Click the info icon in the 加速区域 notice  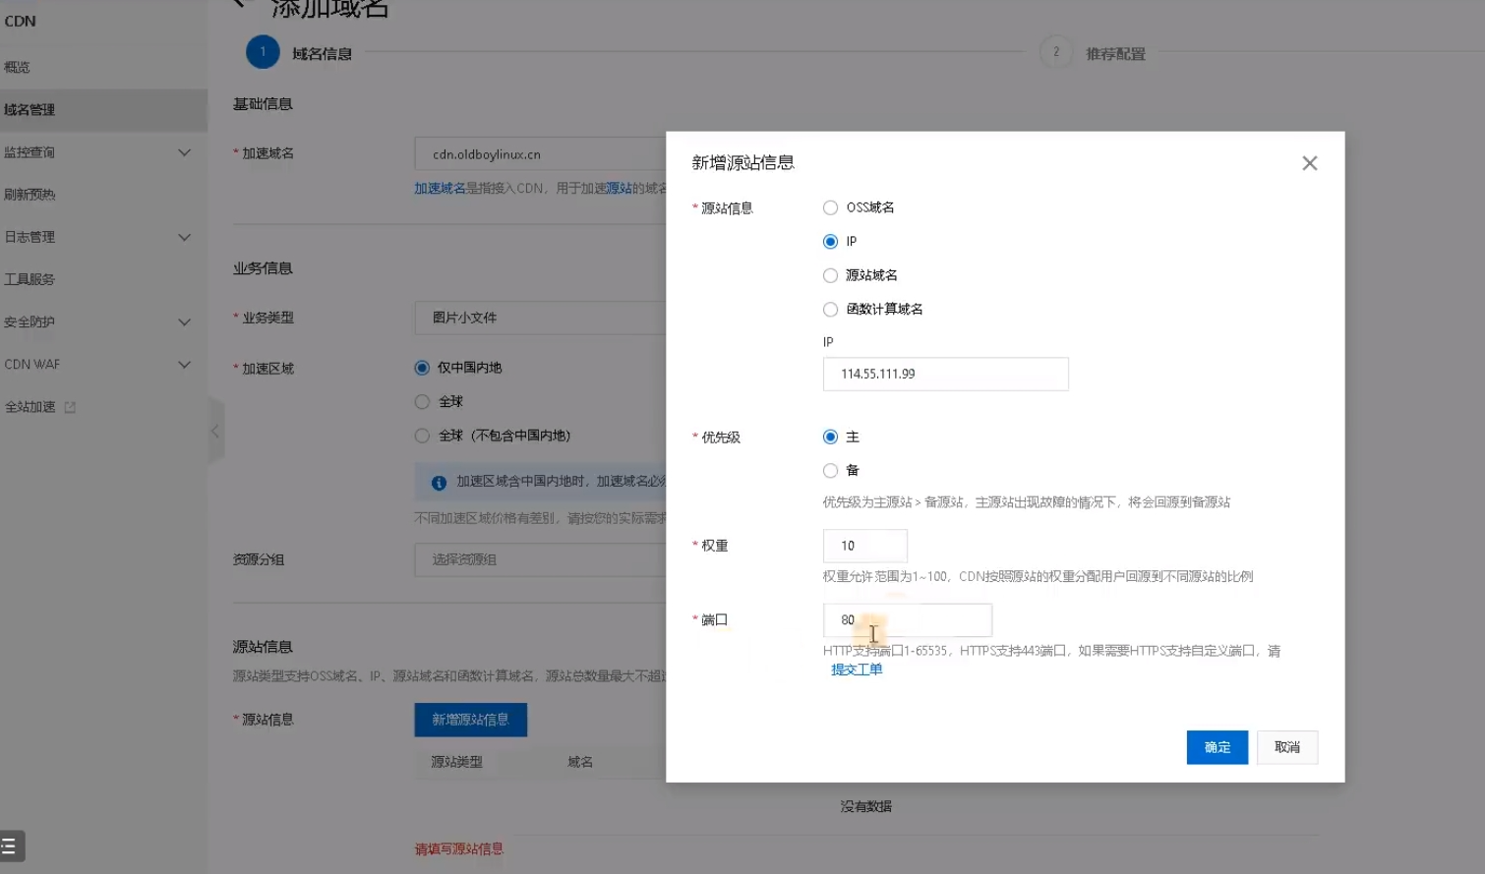coord(437,481)
